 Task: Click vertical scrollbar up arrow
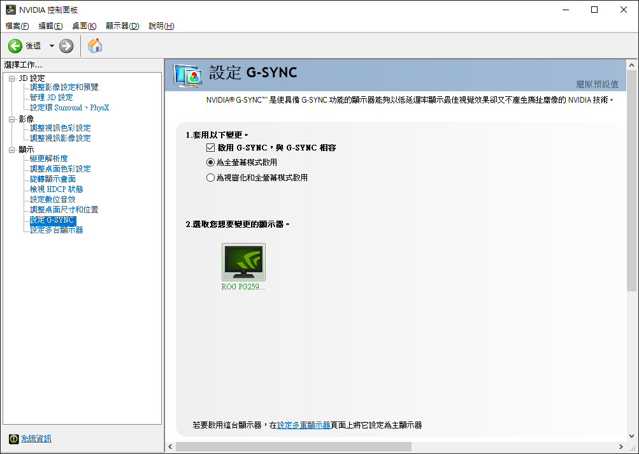pyautogui.click(x=631, y=65)
